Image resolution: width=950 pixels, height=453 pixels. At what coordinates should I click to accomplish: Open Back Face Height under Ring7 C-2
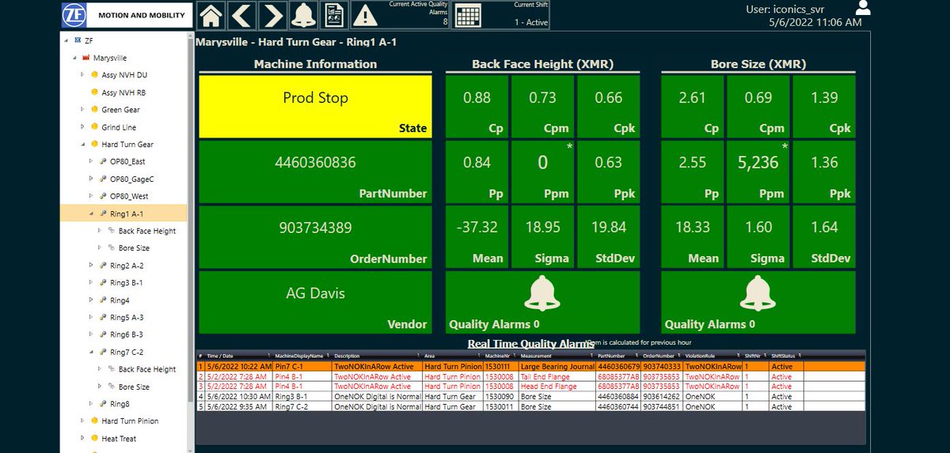coord(147,369)
